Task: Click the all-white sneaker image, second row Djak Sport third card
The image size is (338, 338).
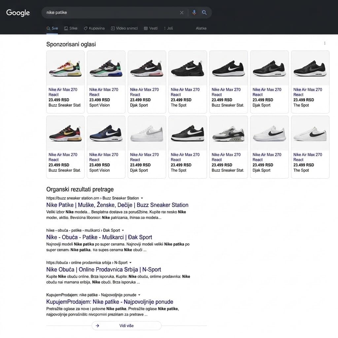Action: click(147, 133)
